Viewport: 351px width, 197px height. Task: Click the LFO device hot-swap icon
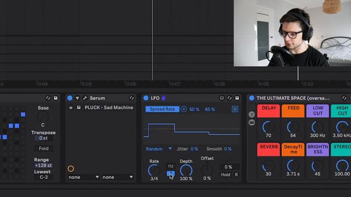229,98
